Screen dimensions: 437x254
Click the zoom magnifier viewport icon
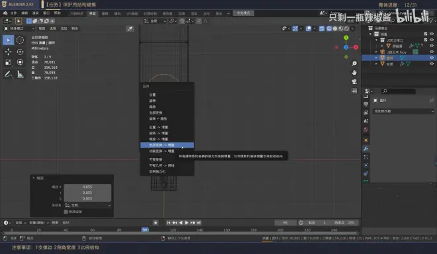[x=354, y=63]
